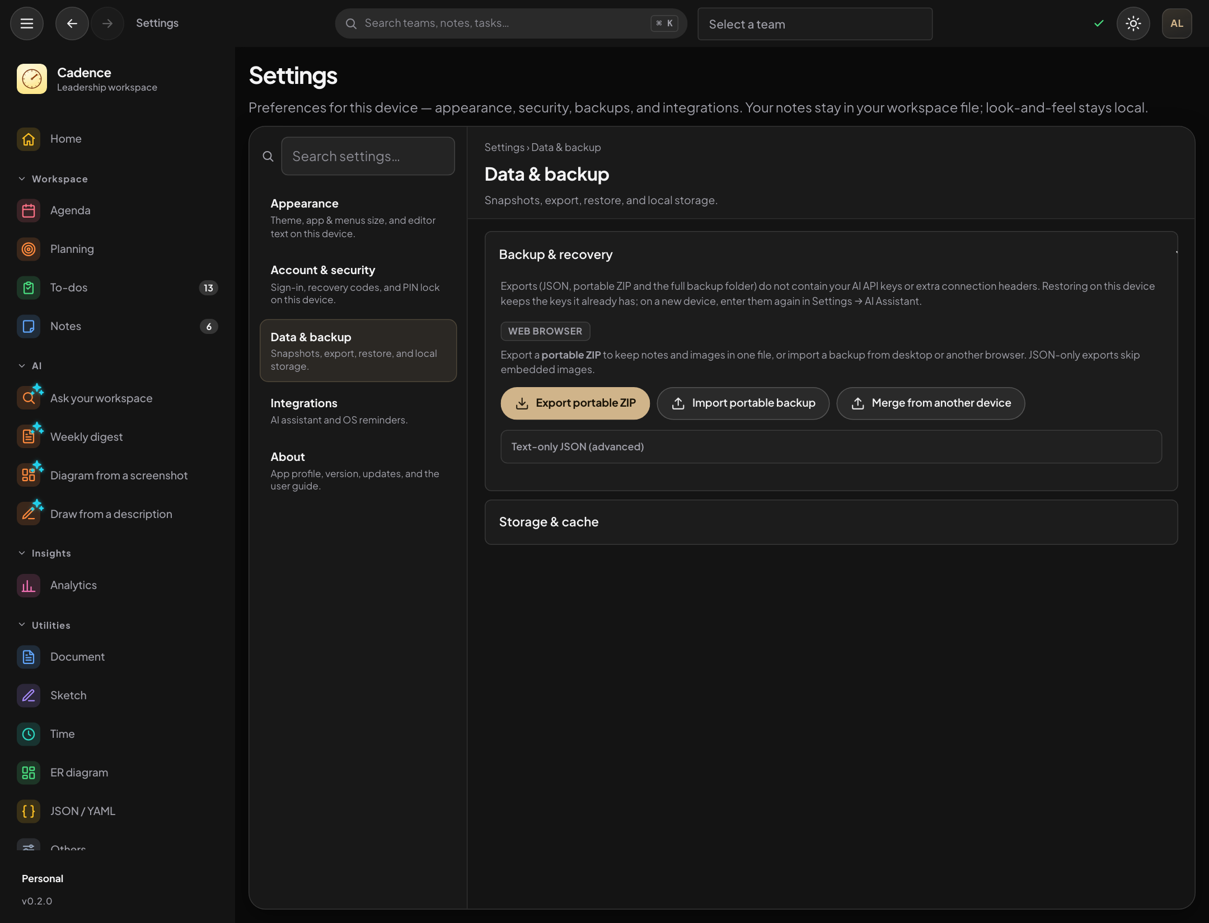Open the Analytics chart icon
The width and height of the screenshot is (1209, 923).
coord(29,586)
